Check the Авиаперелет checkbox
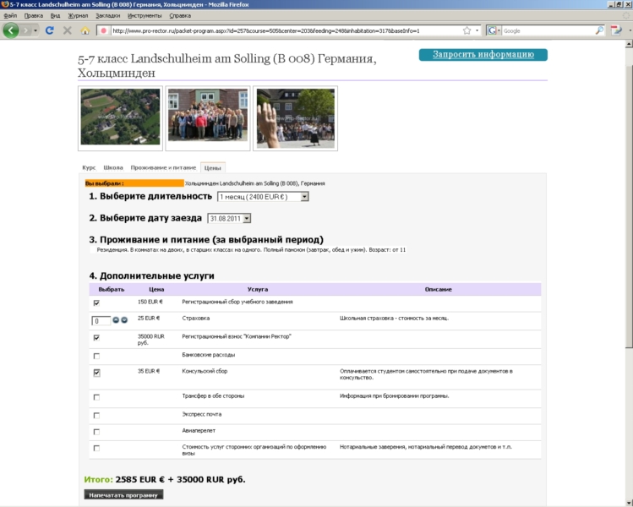 [96, 432]
